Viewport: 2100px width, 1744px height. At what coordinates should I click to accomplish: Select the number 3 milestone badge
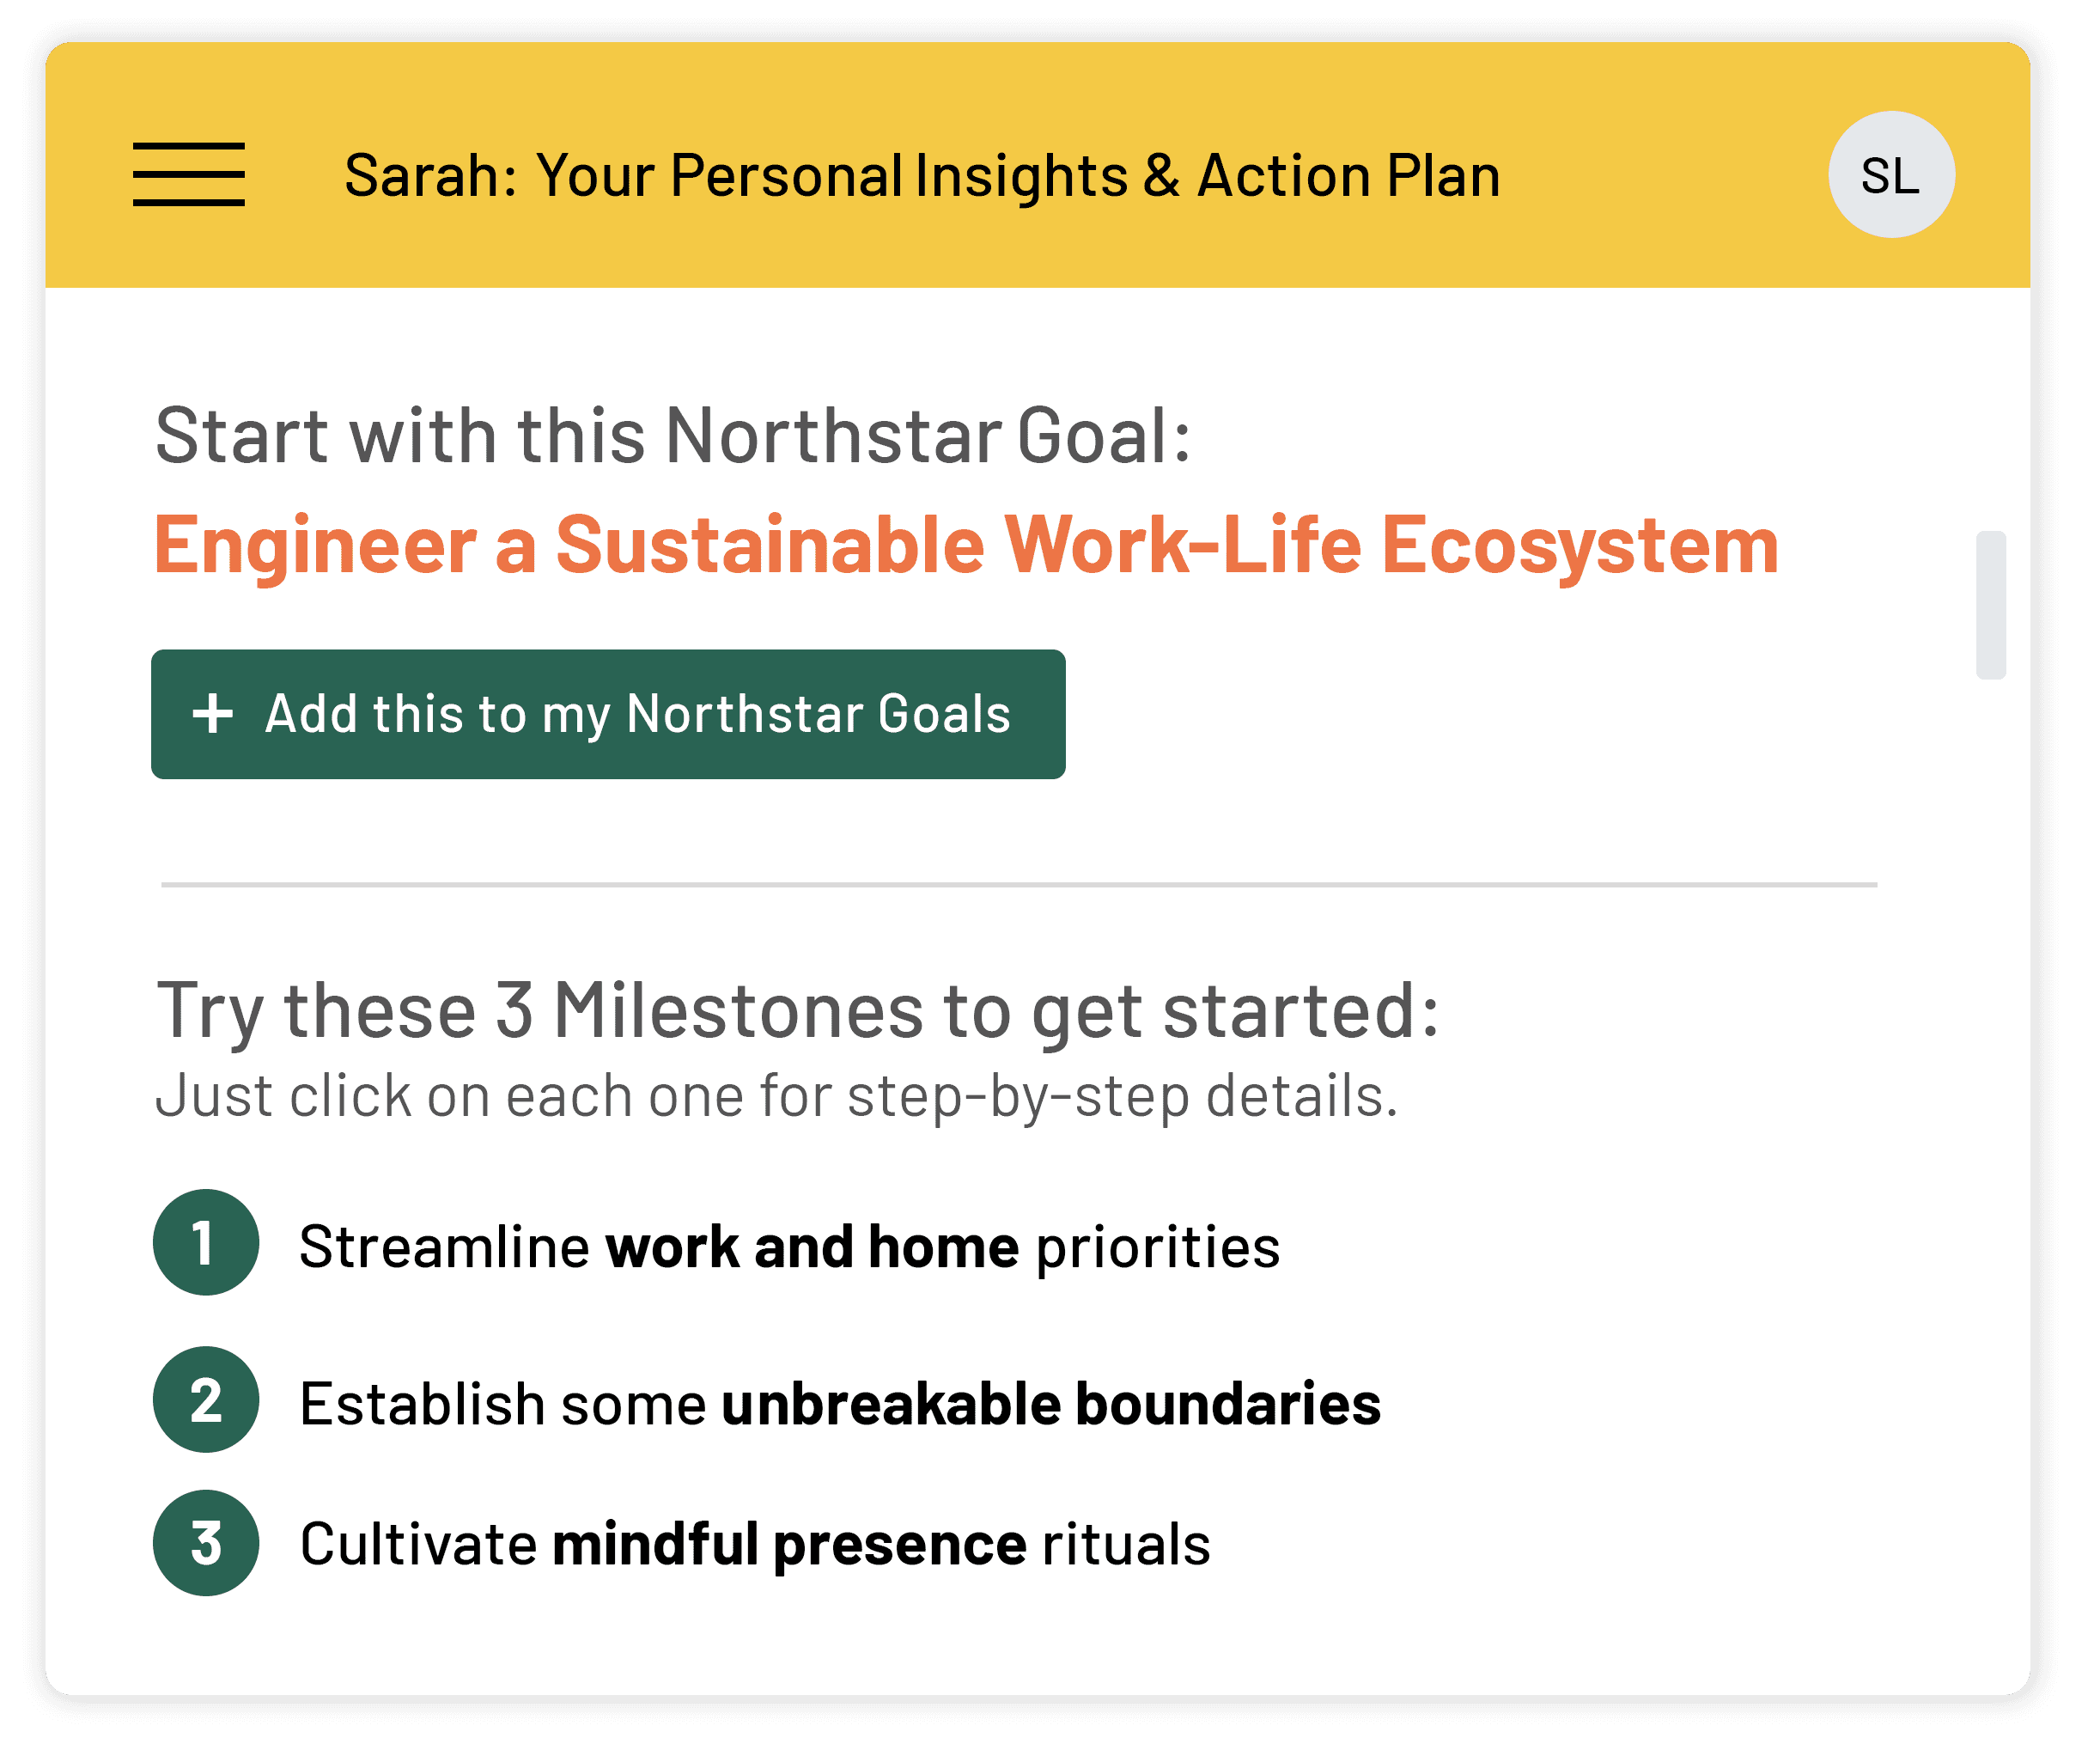coord(206,1543)
